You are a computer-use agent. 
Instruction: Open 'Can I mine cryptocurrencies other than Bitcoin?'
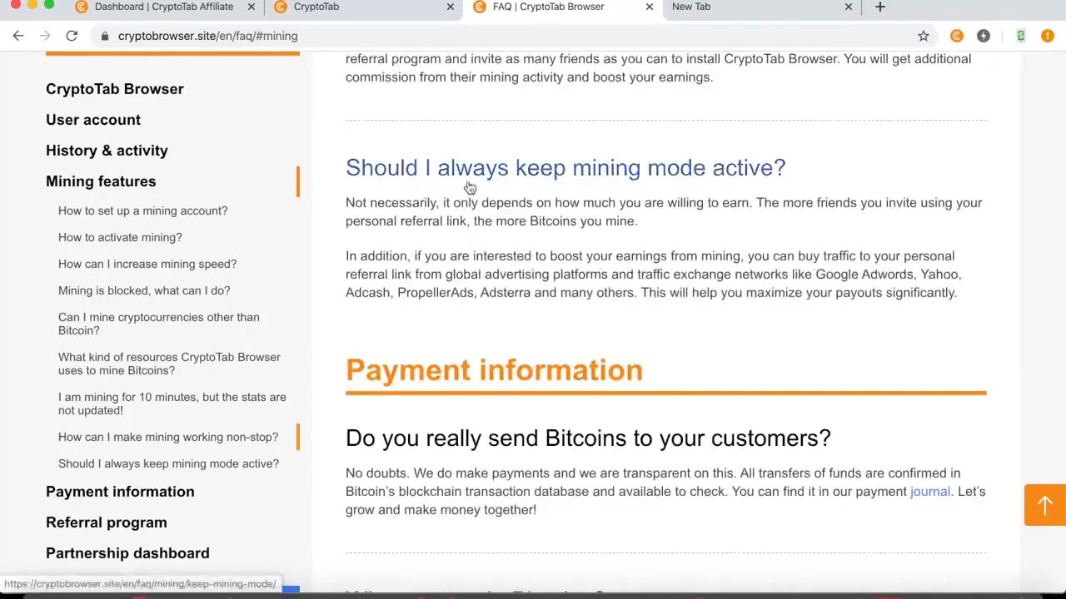pyautogui.click(x=158, y=324)
